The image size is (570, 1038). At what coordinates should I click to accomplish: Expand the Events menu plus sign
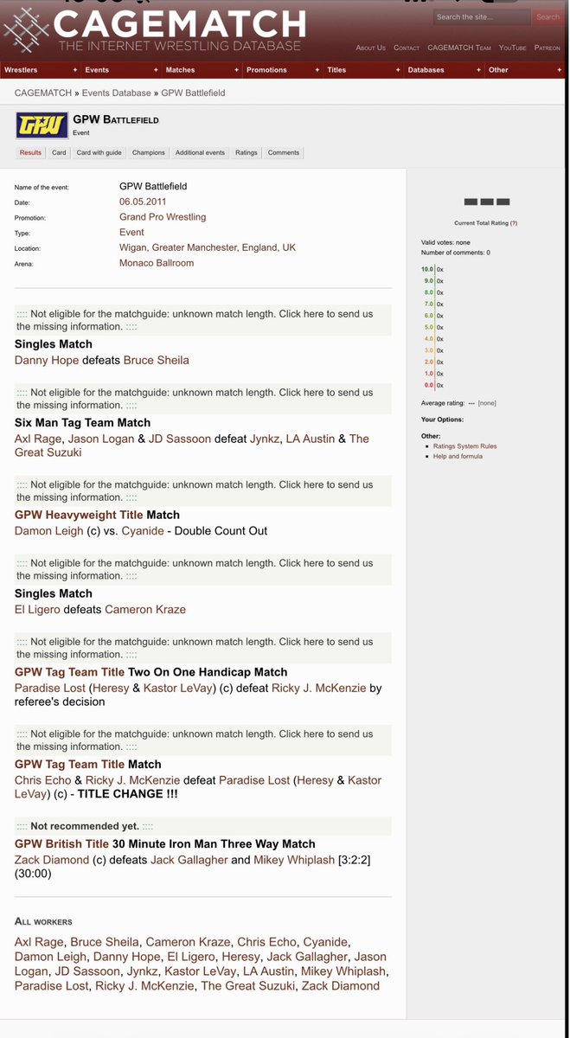pos(156,70)
